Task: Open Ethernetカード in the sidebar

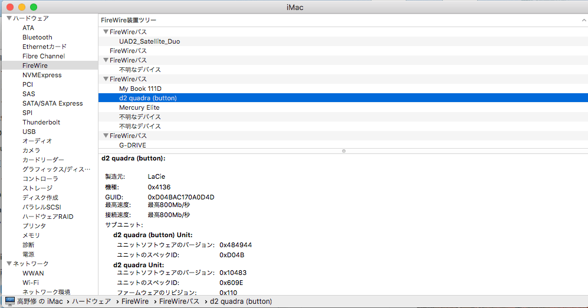Action: [44, 47]
